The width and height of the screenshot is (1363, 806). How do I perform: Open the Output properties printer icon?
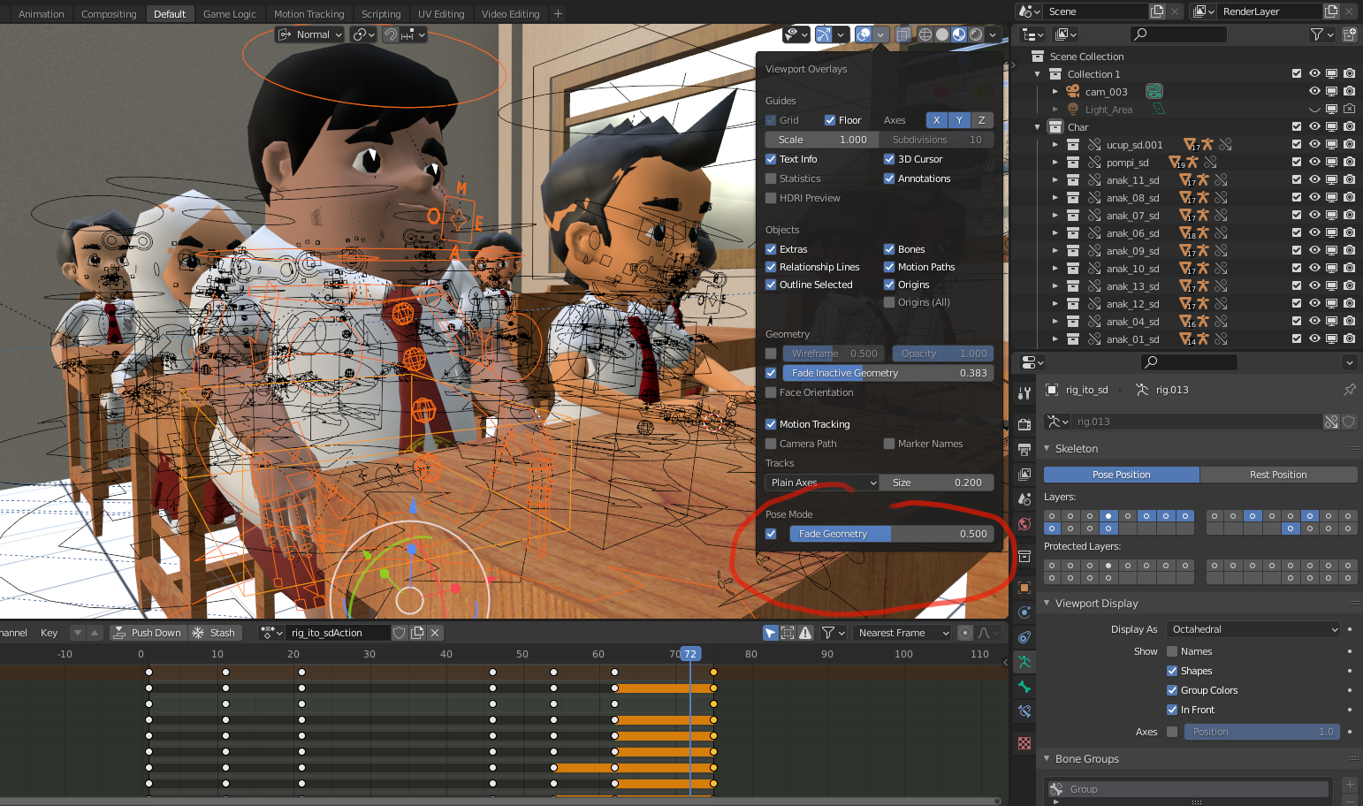pos(1024,450)
